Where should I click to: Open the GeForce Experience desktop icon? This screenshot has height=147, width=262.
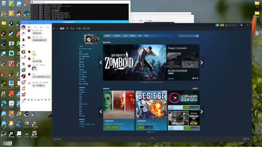(x=4, y=85)
